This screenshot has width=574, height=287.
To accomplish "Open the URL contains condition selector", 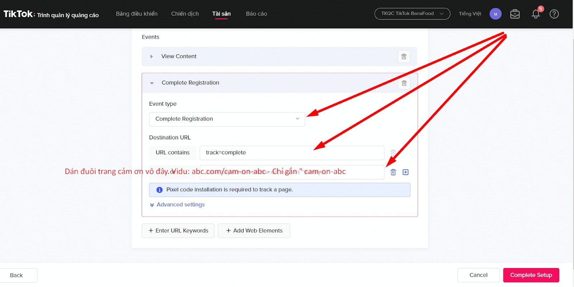I will [173, 153].
